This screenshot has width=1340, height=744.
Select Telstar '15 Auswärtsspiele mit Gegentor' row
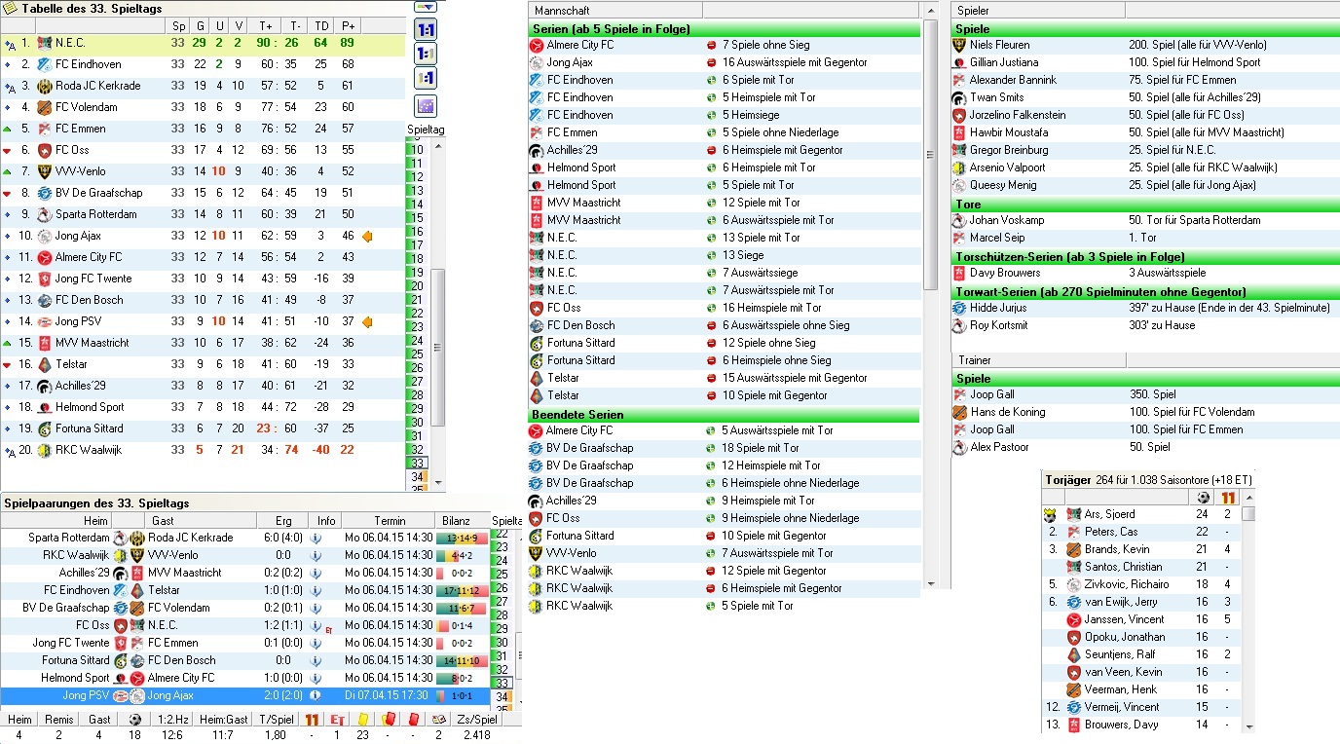coord(725,378)
